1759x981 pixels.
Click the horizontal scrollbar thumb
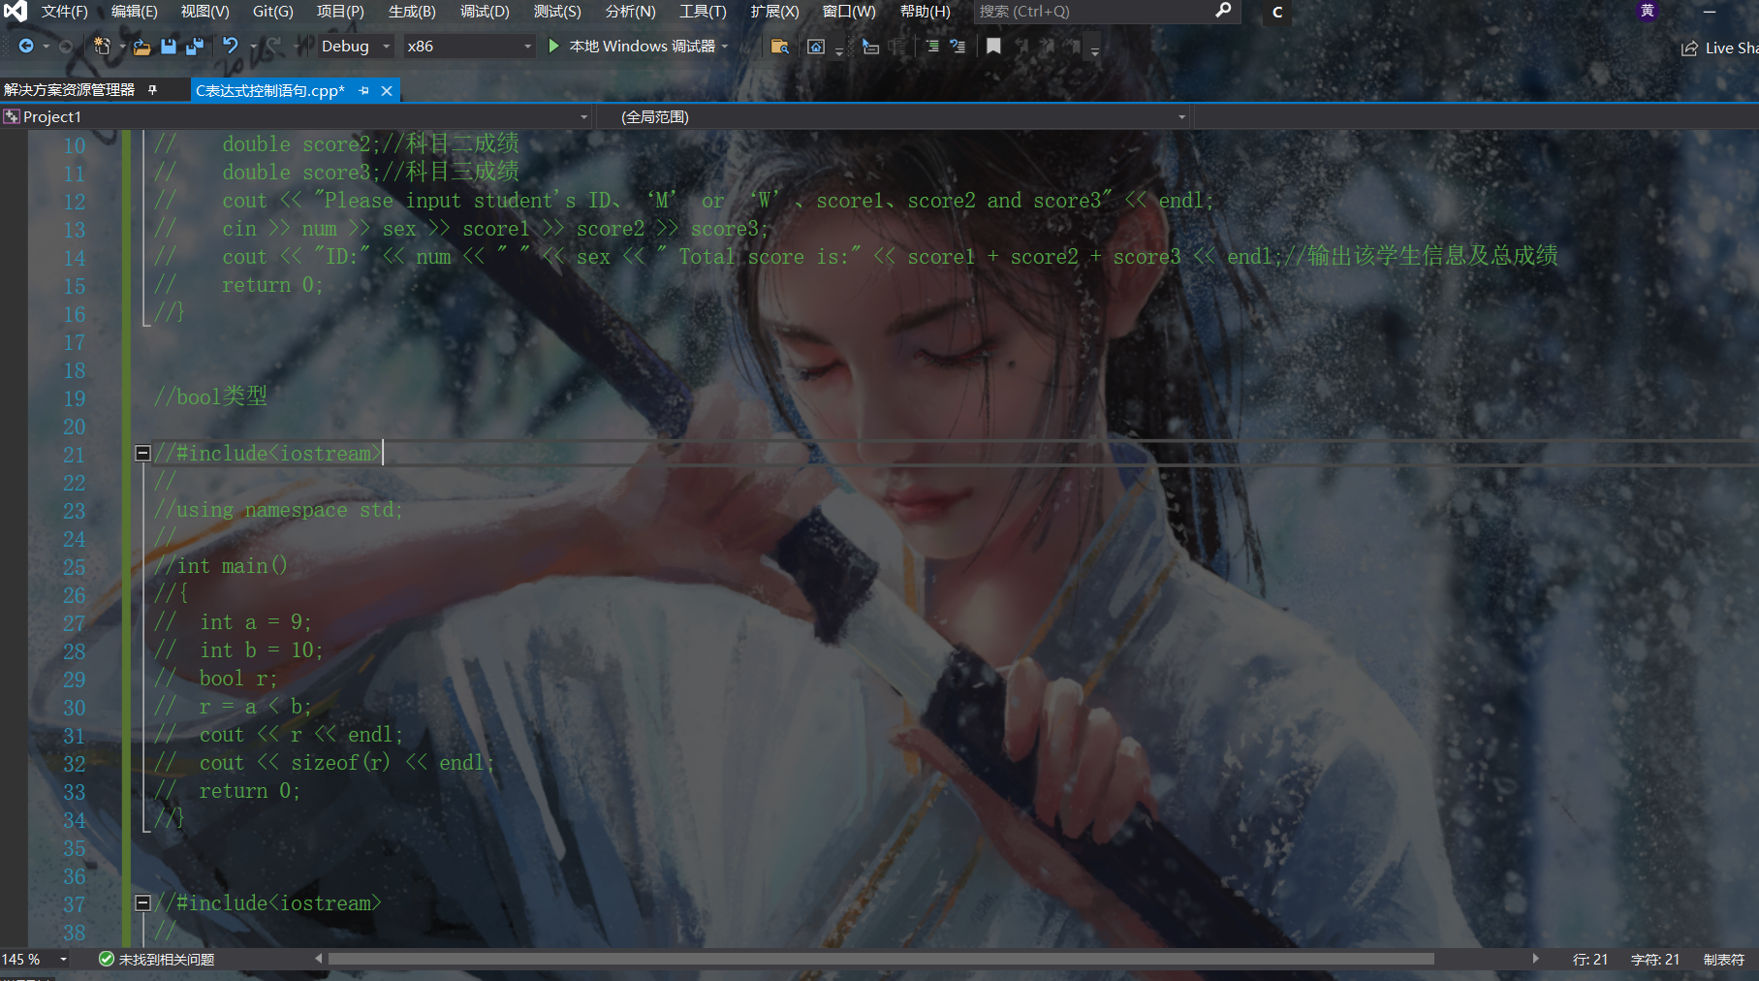881,959
